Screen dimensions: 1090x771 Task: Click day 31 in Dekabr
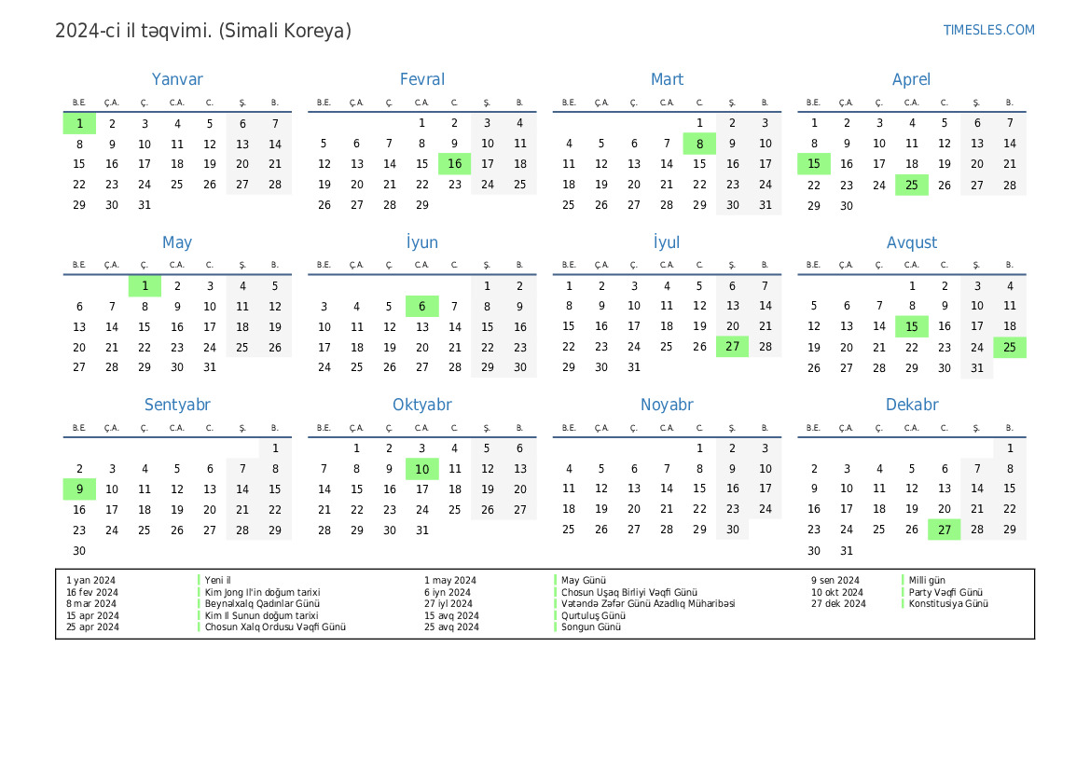tap(846, 551)
